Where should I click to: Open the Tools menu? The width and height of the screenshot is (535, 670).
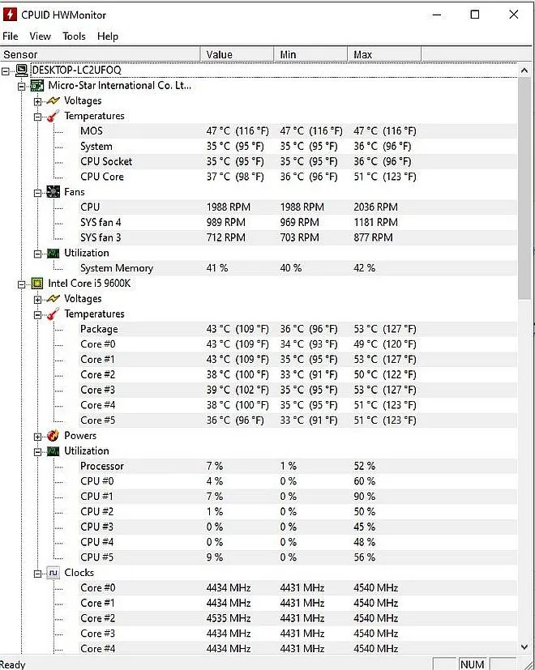[x=74, y=36]
